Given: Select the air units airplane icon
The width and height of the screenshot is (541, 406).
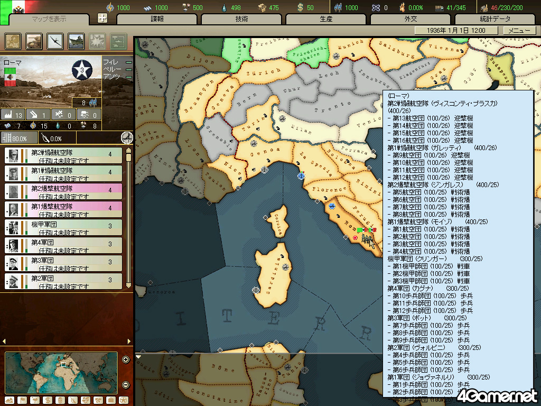Looking at the screenshot, I should point(55,41).
